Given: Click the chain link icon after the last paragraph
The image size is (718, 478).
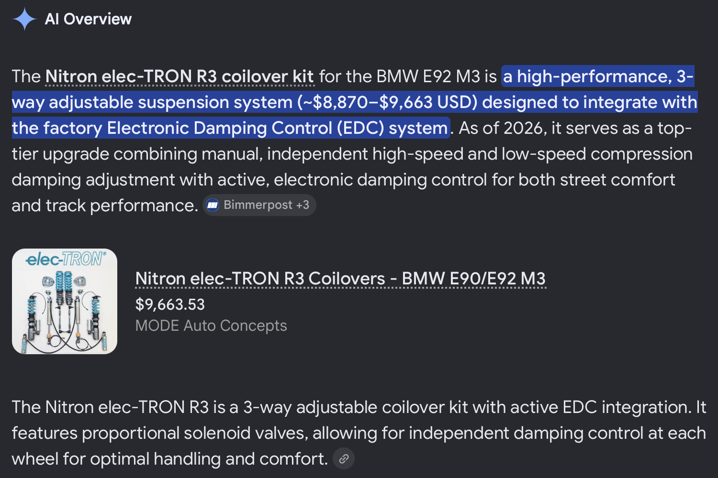Looking at the screenshot, I should [344, 459].
